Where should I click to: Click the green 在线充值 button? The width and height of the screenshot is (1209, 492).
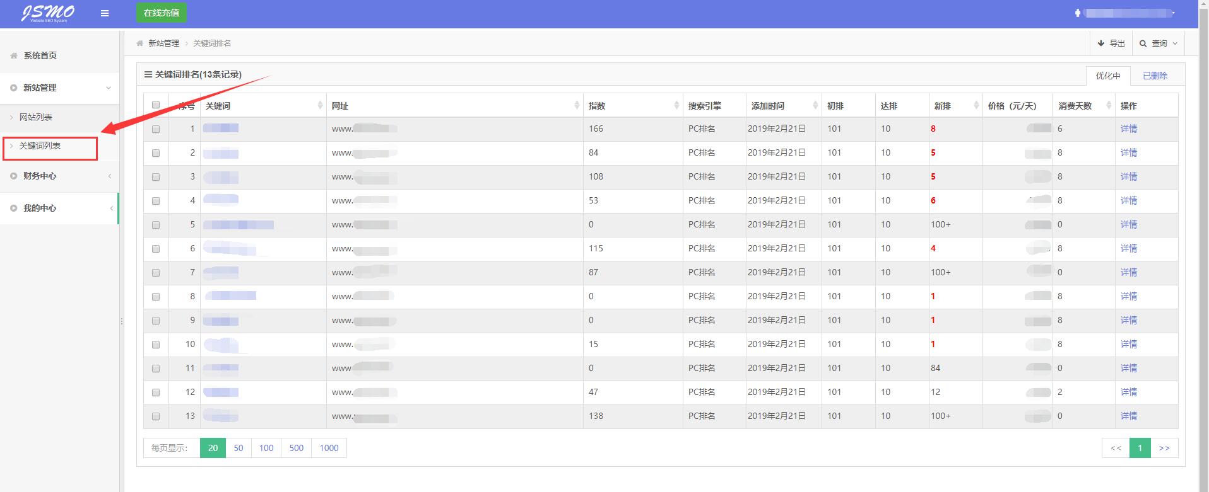[162, 13]
